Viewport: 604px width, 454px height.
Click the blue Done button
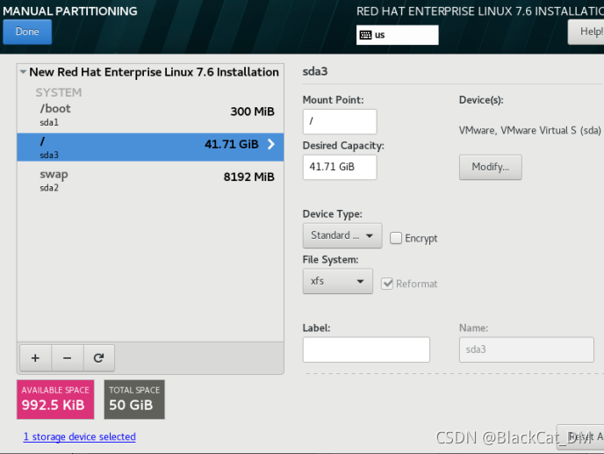point(27,32)
